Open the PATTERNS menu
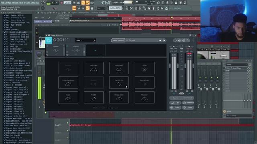257x144 pixels. pos(16,3)
